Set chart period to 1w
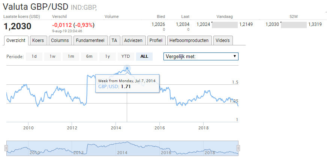The image size is (327, 159). 52,57
